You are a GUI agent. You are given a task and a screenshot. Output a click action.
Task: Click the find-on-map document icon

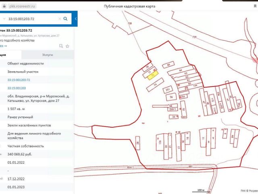[x=61, y=46]
